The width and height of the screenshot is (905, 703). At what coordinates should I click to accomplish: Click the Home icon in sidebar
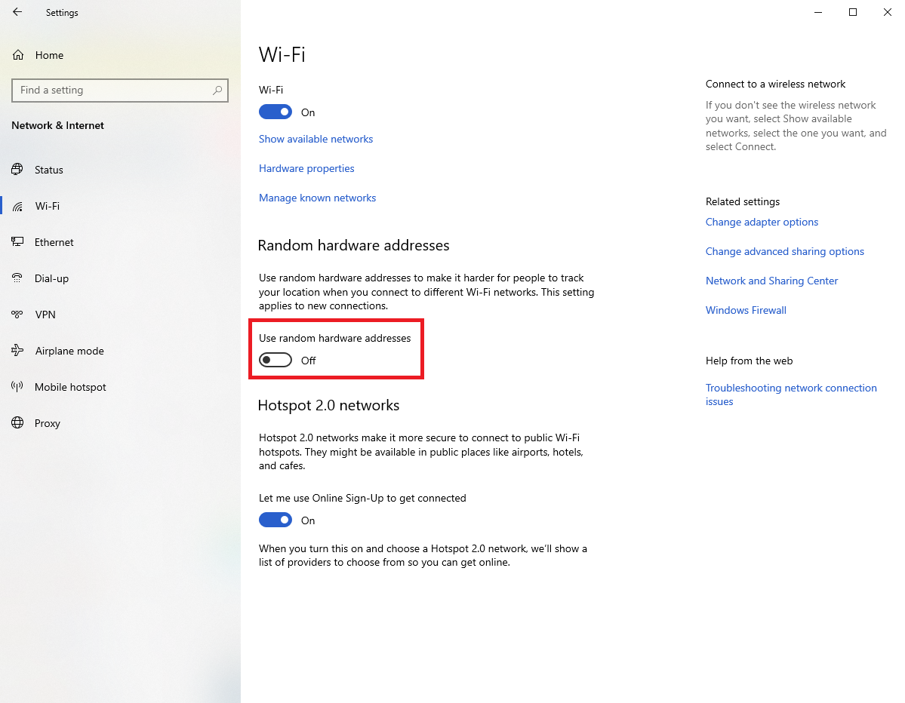tap(18, 55)
